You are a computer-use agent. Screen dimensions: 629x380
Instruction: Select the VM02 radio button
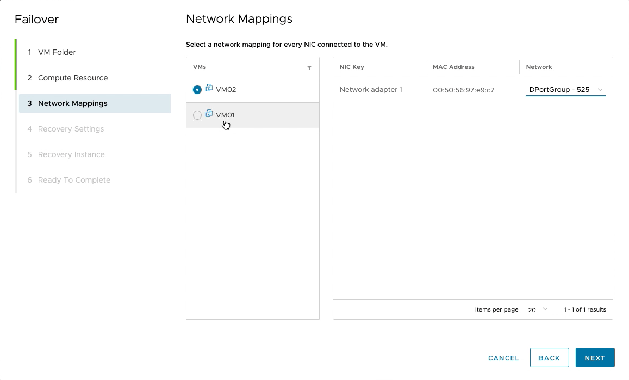click(x=197, y=90)
